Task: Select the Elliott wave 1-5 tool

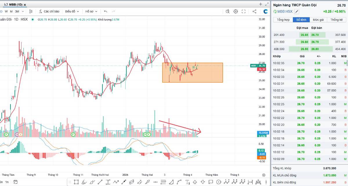Action: (x=226, y=182)
